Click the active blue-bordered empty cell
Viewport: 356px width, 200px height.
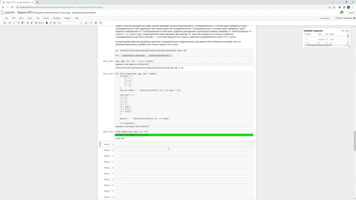pos(184,144)
